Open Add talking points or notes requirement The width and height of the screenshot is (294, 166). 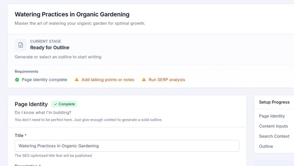108,80
